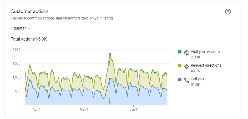Image resolution: width=248 pixels, height=119 pixels.
Task: Click the green Visit your website swatch
Action: [x=180, y=52]
